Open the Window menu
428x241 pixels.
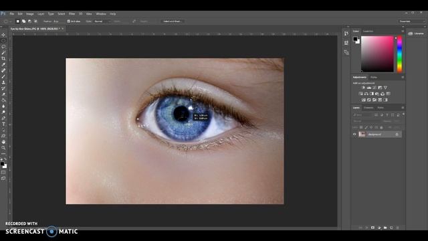click(101, 13)
